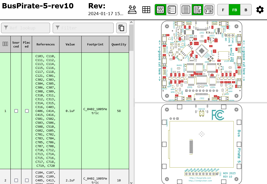This screenshot has height=184, width=267.
Task: Switch to BOM left-right layout
Action: point(197,10)
